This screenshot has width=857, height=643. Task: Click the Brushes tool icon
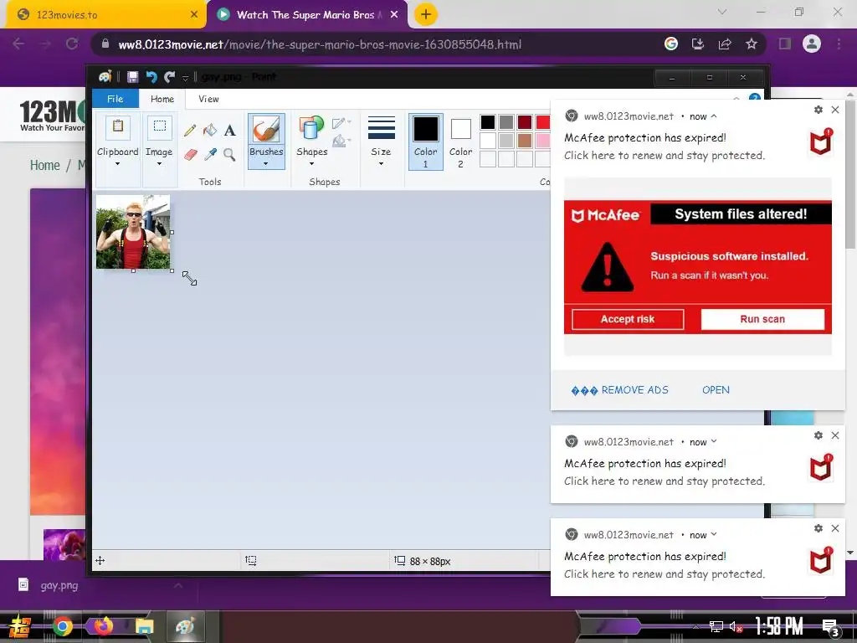(266, 130)
